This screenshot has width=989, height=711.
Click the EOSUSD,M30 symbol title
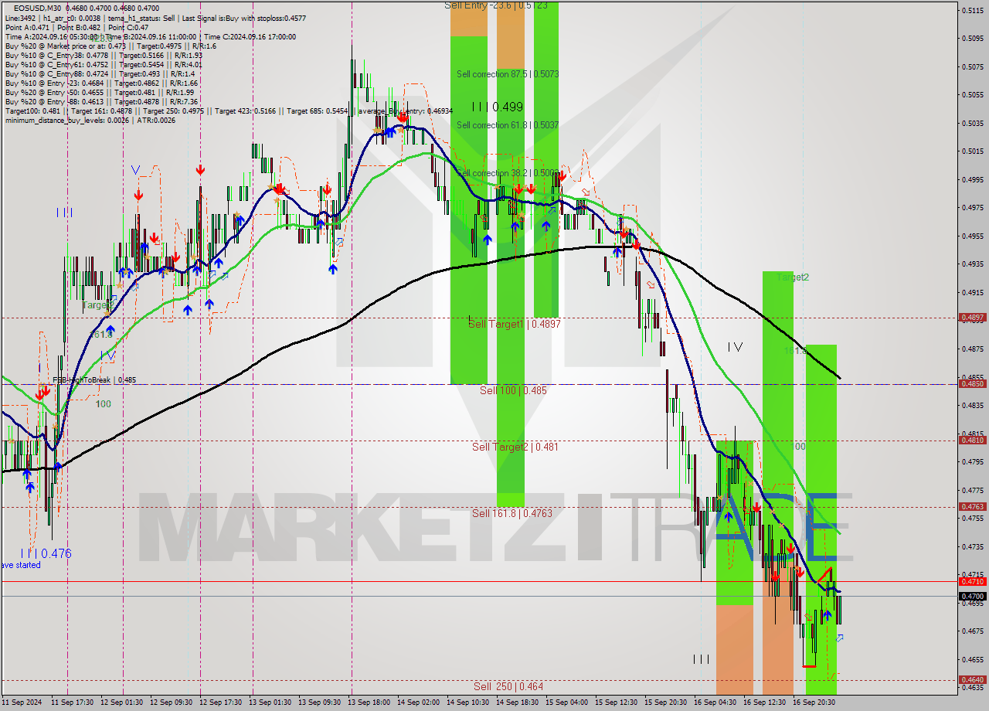(x=38, y=8)
